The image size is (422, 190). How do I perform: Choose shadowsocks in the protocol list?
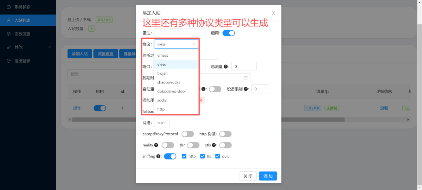point(168,82)
